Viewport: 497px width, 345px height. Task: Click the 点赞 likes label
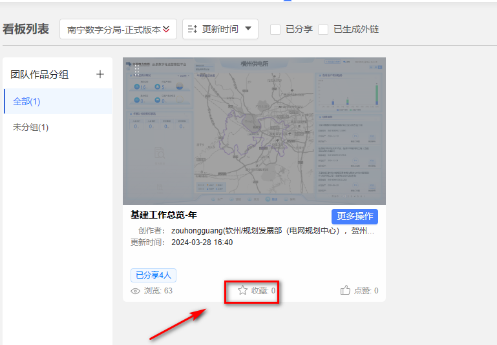pyautogui.click(x=366, y=291)
